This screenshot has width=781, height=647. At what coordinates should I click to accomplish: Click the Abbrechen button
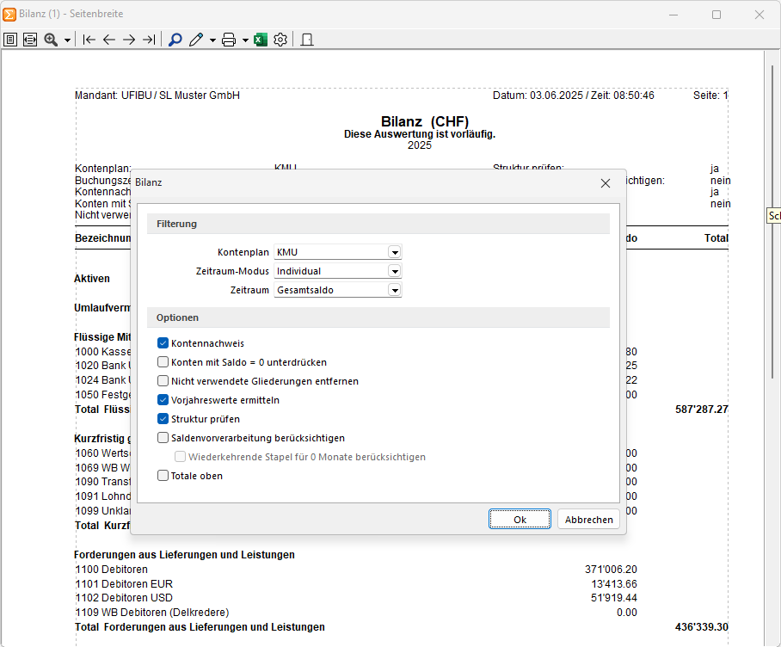click(588, 519)
